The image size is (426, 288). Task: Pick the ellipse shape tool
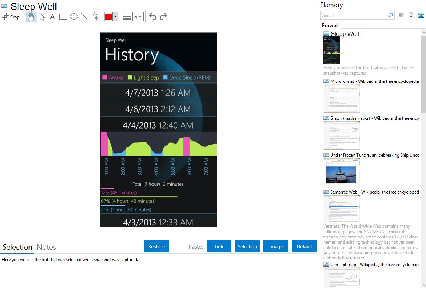pyautogui.click(x=74, y=17)
